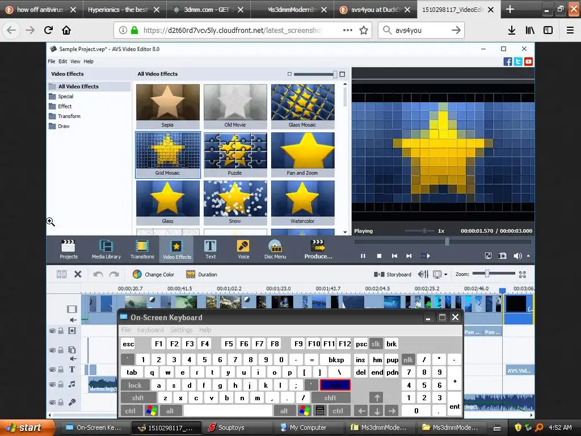Open the Edit menu in AVS Video Editor

coord(62,61)
